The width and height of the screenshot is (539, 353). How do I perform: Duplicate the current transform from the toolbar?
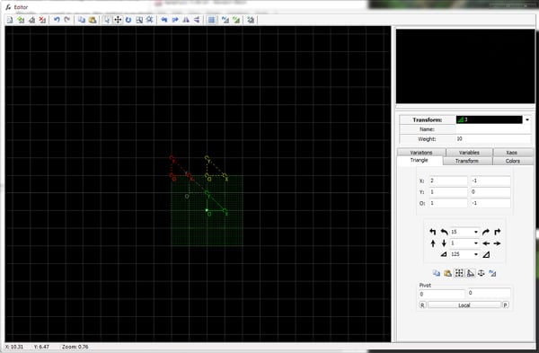click(31, 20)
